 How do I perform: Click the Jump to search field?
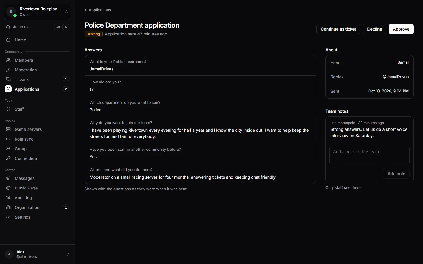coord(37,27)
